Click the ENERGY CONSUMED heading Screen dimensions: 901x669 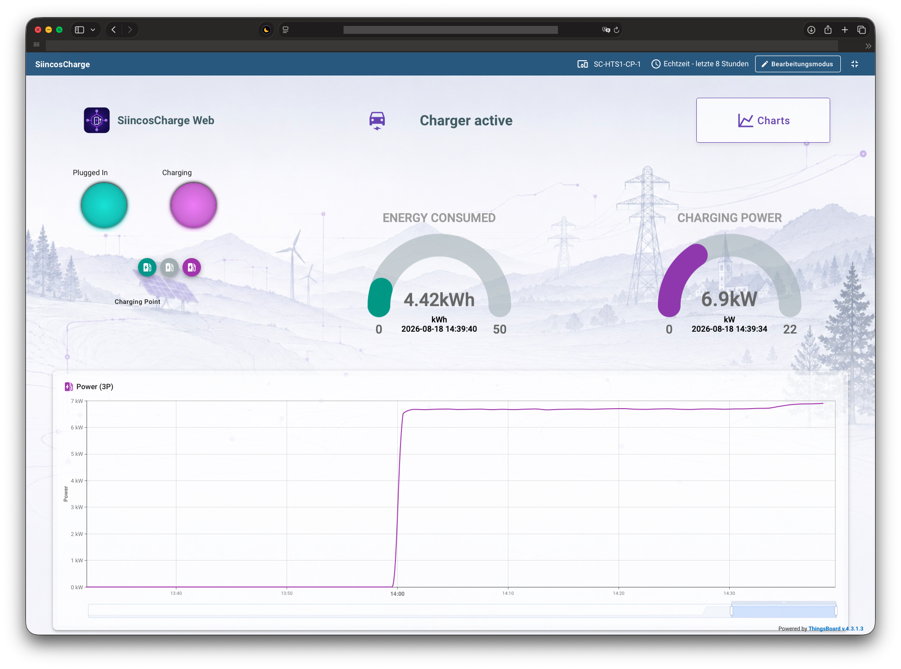[439, 218]
